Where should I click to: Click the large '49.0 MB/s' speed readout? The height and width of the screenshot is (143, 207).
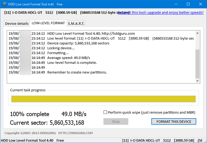74,114
